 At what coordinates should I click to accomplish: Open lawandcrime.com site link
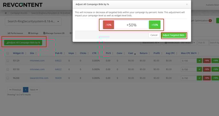tap(39, 78)
